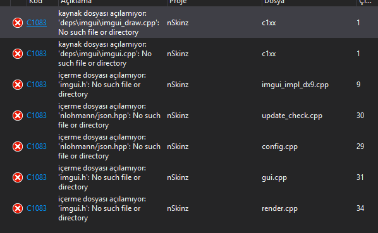Select description of imgui_draw.cpp source error

coord(109,23)
